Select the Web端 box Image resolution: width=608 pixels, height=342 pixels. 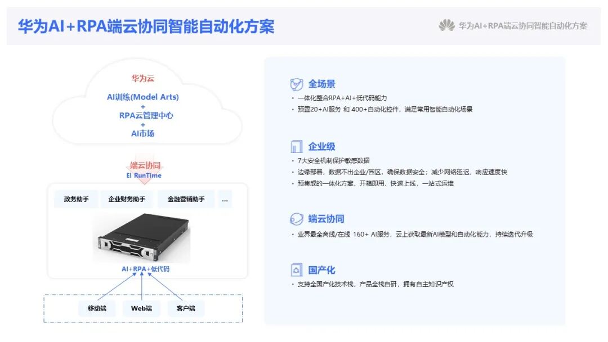pos(141,308)
